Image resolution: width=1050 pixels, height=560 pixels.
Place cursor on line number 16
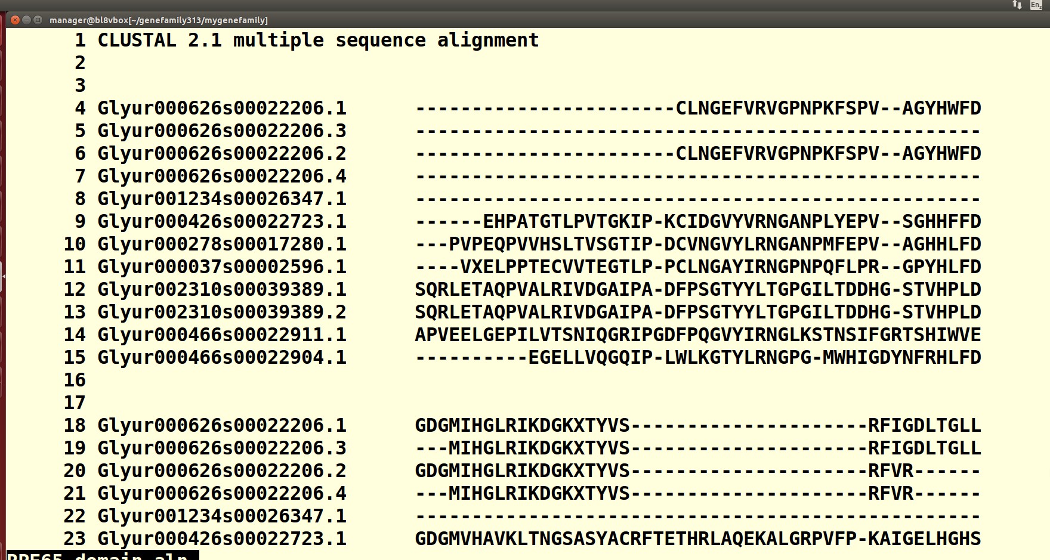(x=75, y=380)
